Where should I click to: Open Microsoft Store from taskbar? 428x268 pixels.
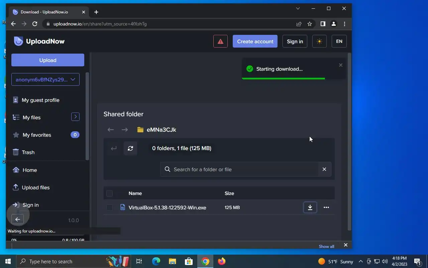tap(189, 261)
